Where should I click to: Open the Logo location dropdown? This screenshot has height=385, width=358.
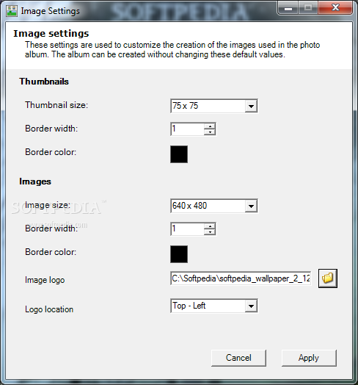pos(251,306)
